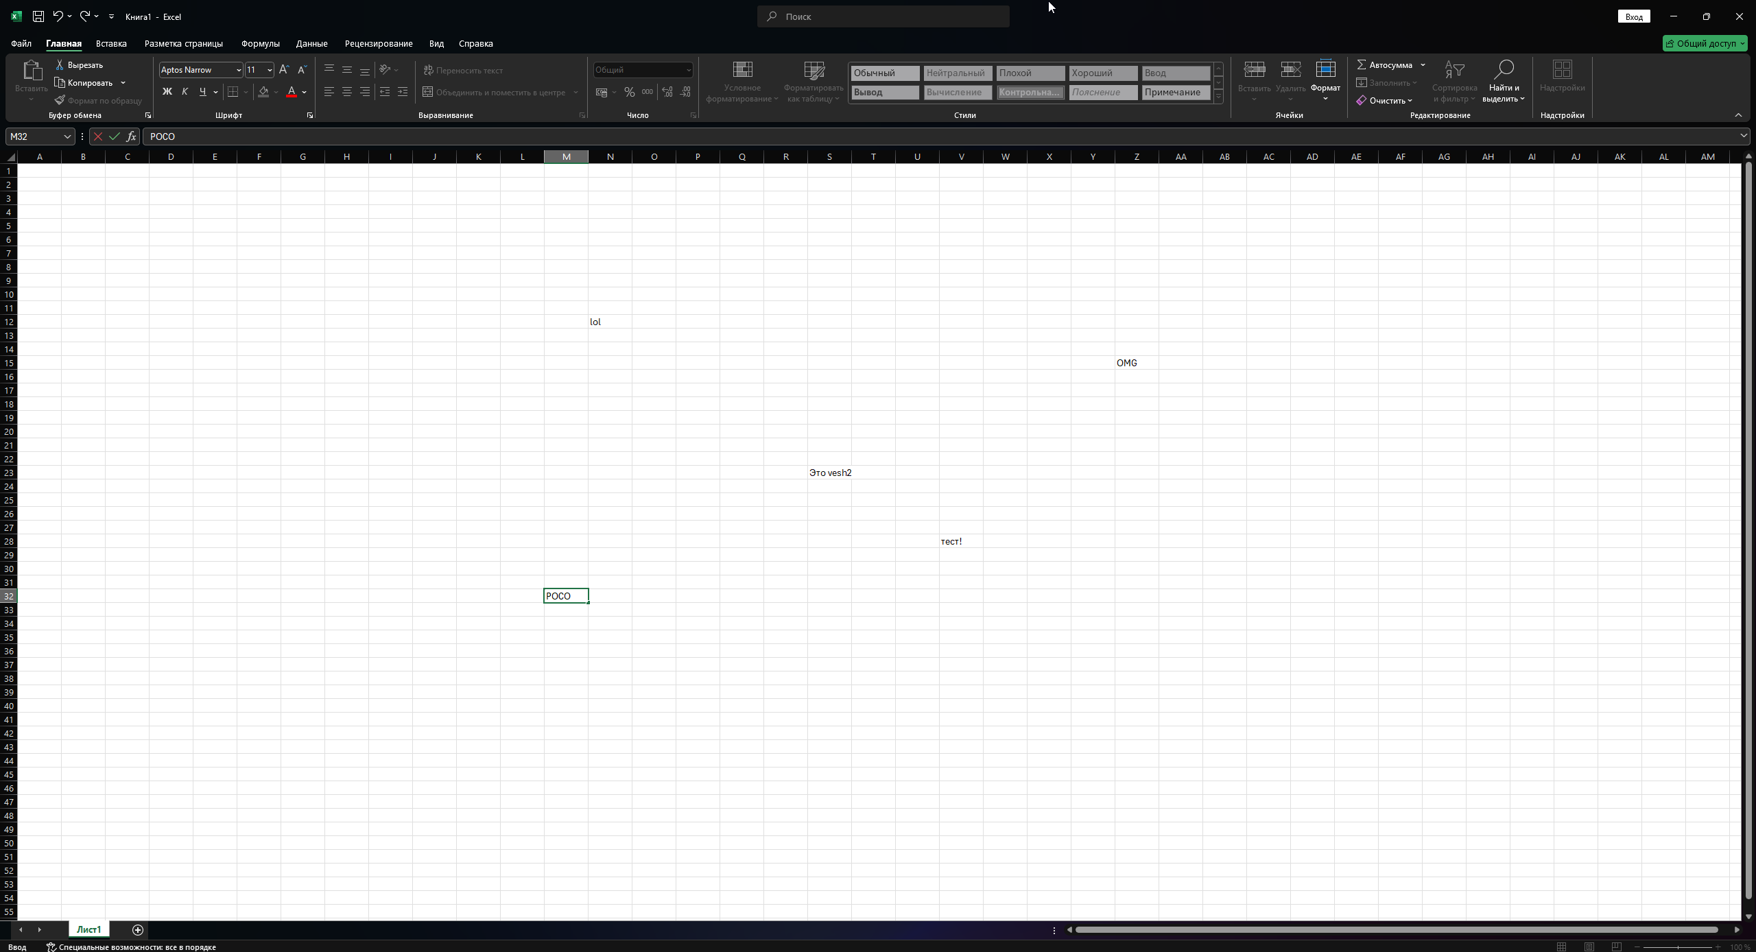Image resolution: width=1756 pixels, height=952 pixels.
Task: Open number format dropdown Общий
Action: (688, 70)
